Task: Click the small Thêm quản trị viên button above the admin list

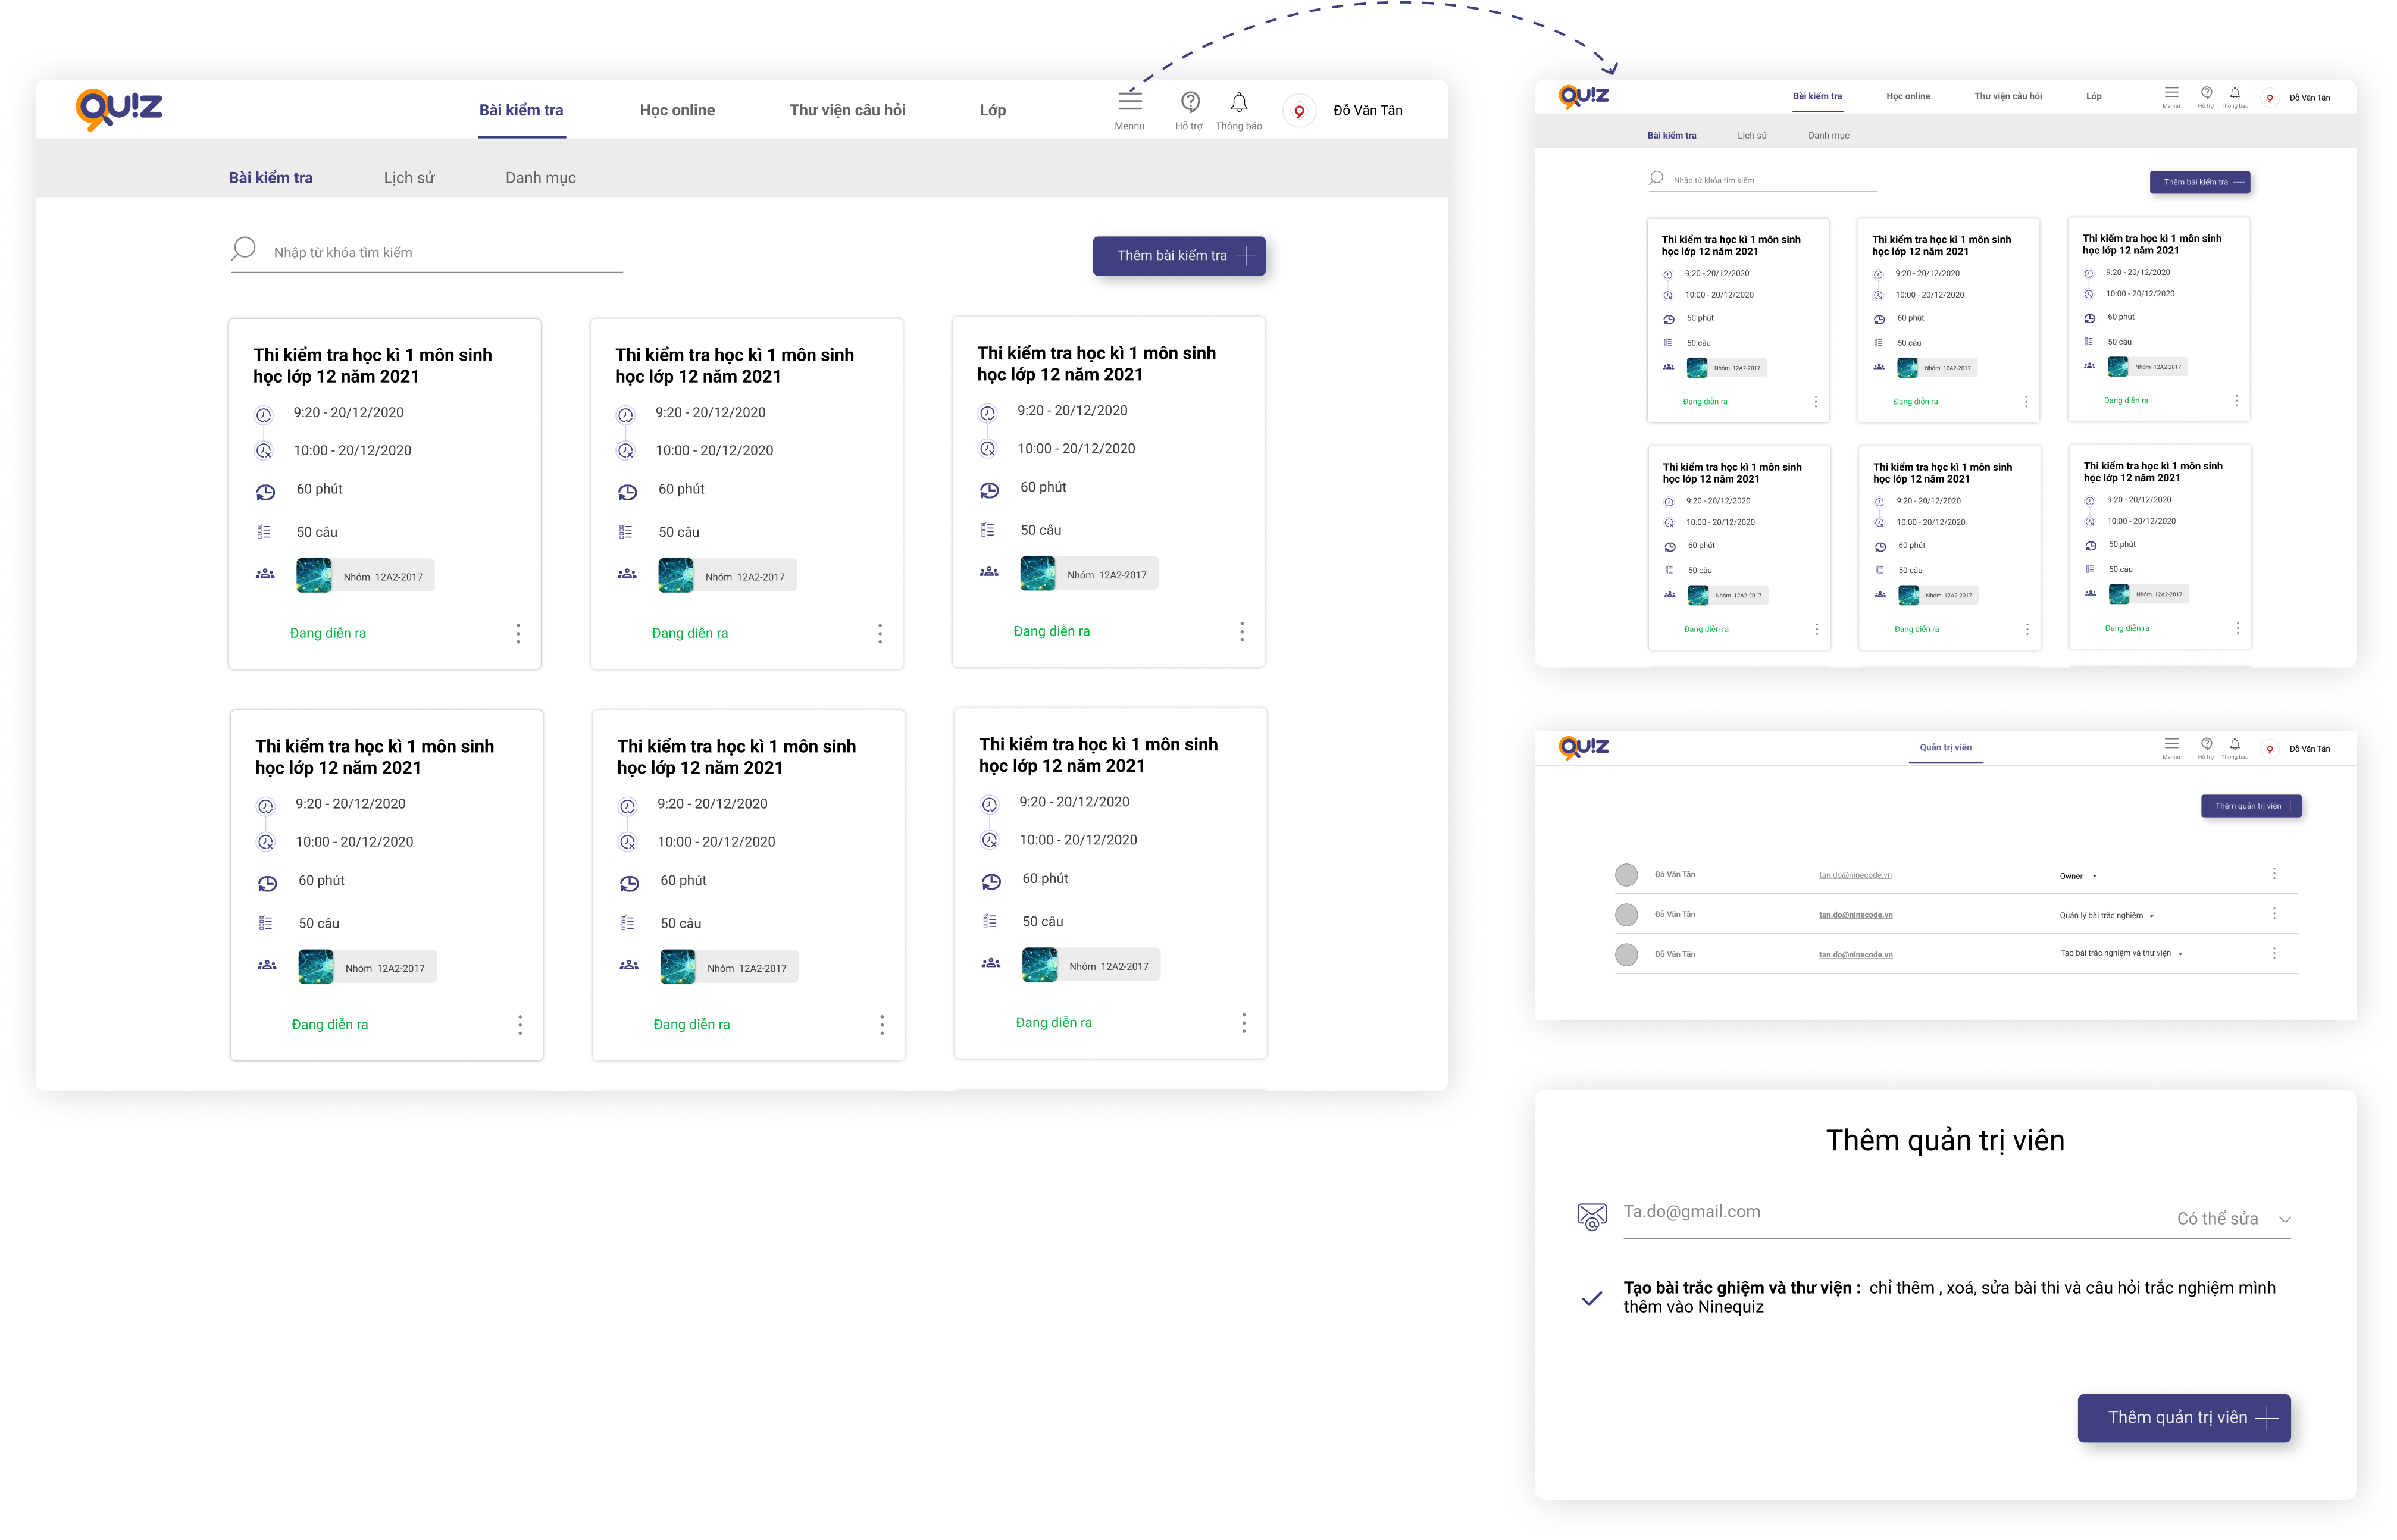Action: click(x=2251, y=806)
